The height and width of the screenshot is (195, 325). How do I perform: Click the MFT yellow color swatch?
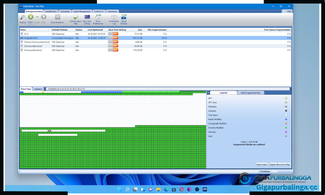point(286,98)
